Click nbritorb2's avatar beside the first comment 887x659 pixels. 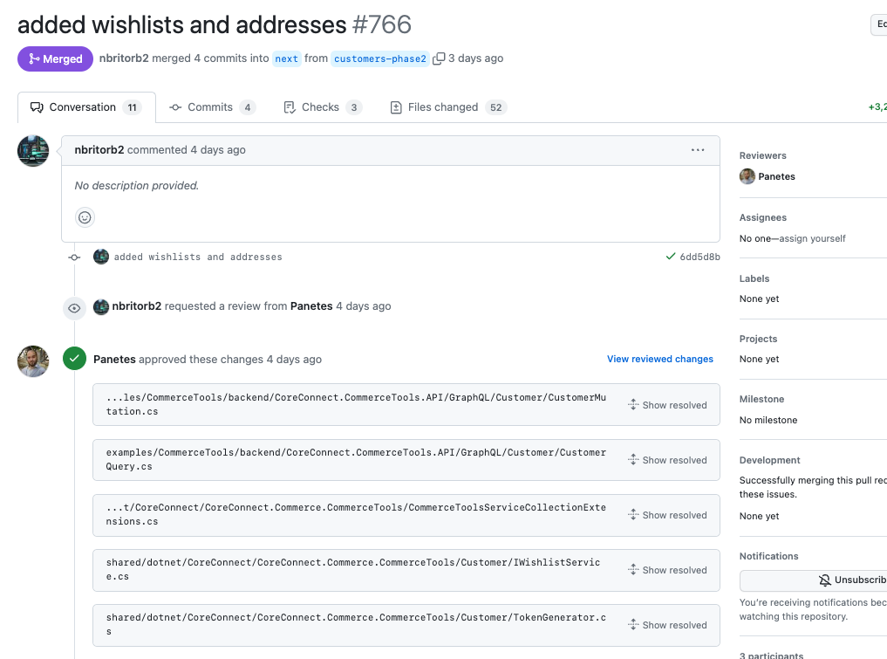tap(33, 151)
